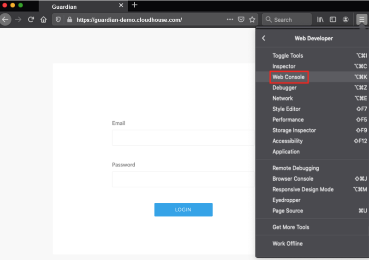Viewport: 369px width, 260px height.
Task: Click the browser back arrow button
Action: pyautogui.click(x=5, y=19)
